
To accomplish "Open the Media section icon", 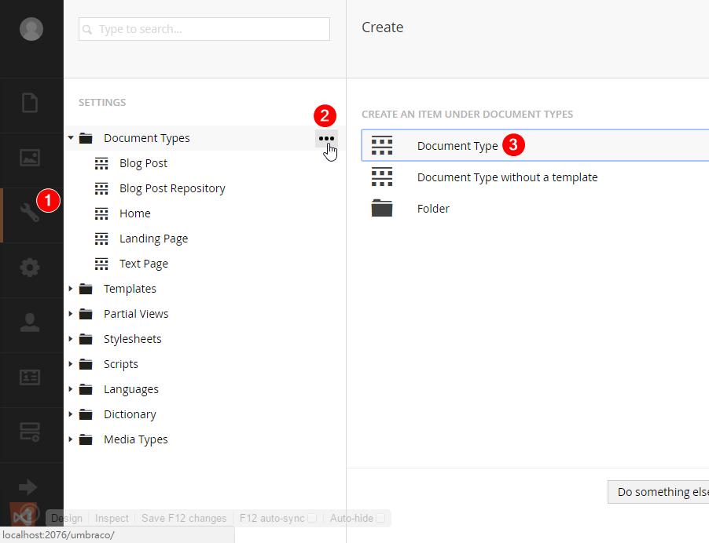I will click(30, 158).
